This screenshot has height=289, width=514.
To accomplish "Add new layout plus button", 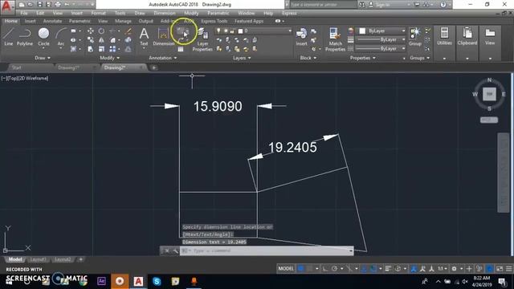I will 80,259.
